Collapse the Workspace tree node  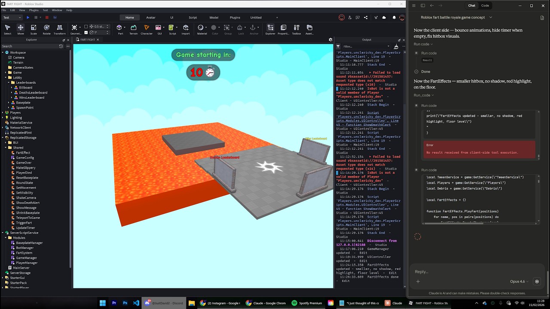point(3,52)
